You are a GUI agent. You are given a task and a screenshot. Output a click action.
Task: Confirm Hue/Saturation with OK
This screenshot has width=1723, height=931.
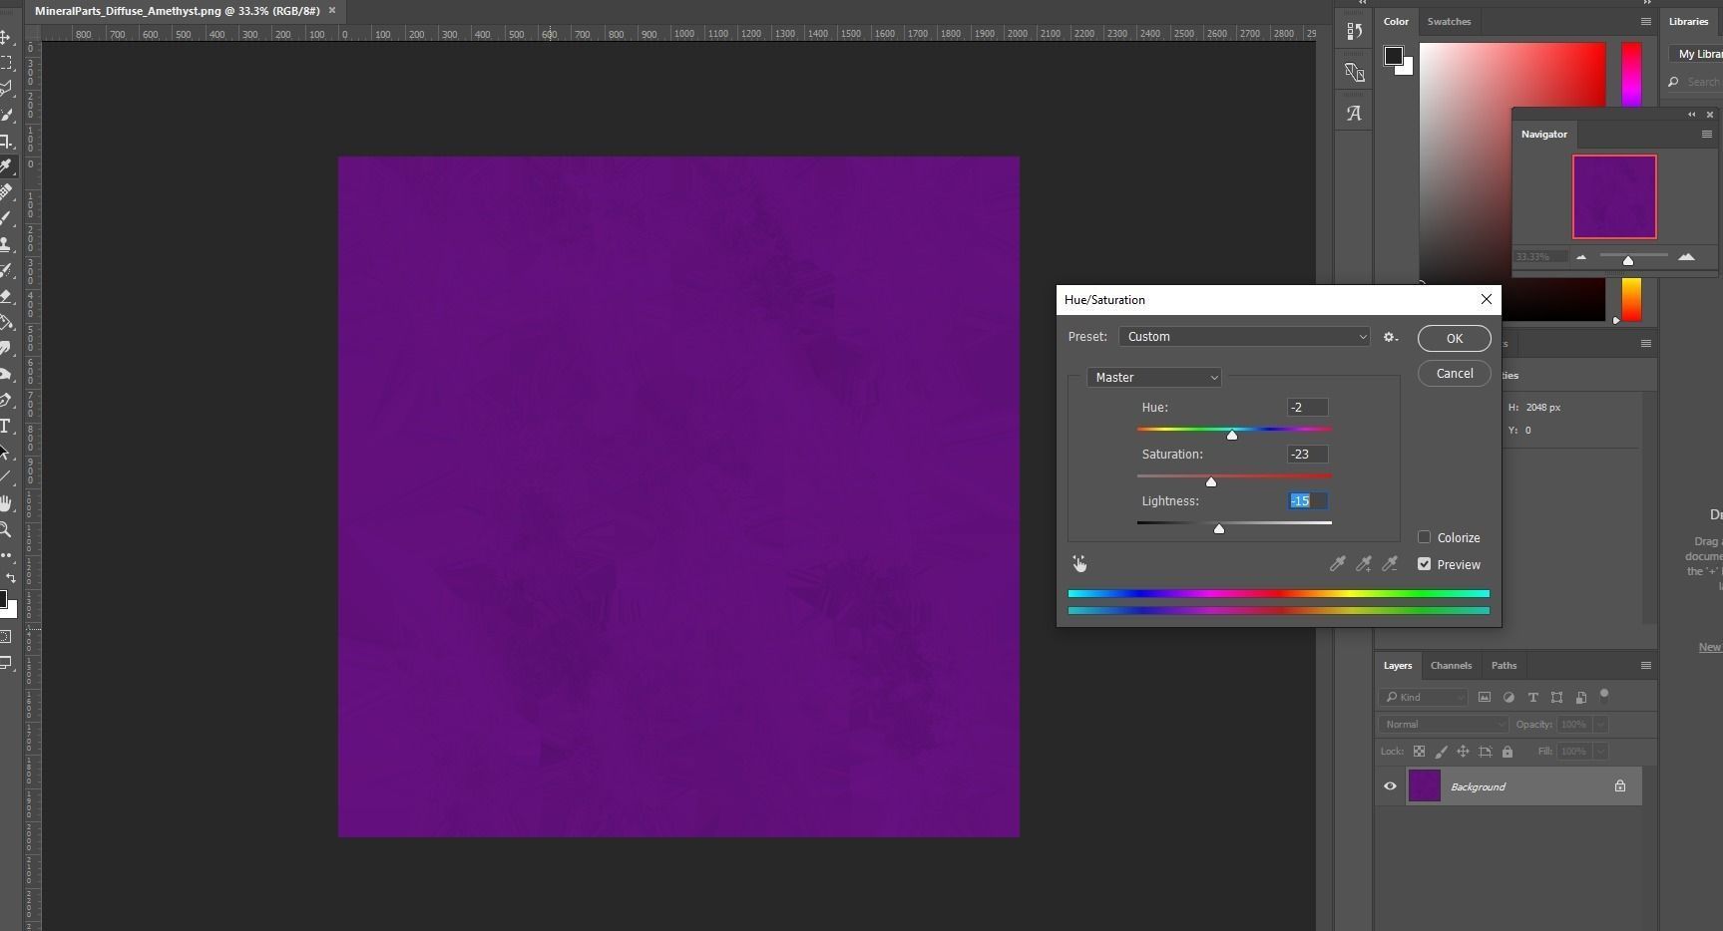1455,339
